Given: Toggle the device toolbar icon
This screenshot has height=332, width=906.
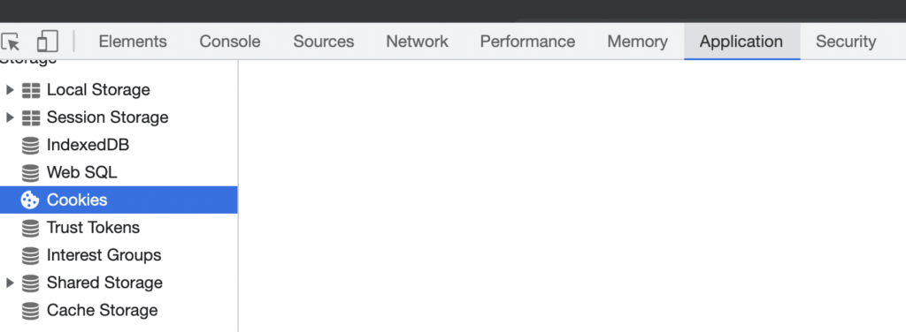Looking at the screenshot, I should 47,41.
